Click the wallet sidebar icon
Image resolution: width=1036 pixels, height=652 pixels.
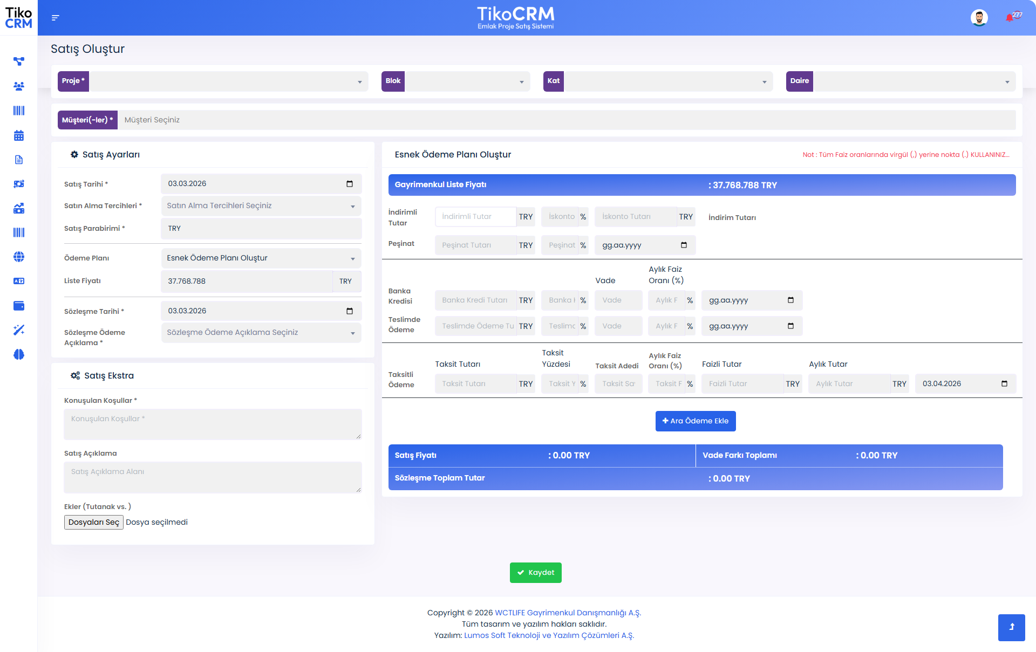19,306
